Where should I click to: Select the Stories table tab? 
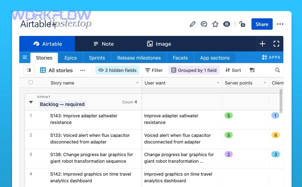[44, 58]
